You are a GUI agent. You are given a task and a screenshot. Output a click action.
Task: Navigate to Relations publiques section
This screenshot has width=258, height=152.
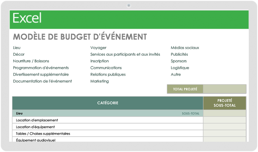pyautogui.click(x=108, y=75)
